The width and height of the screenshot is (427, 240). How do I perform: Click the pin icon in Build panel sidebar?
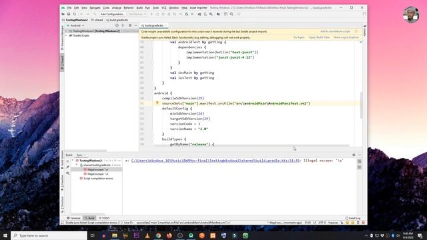(x=67, y=167)
